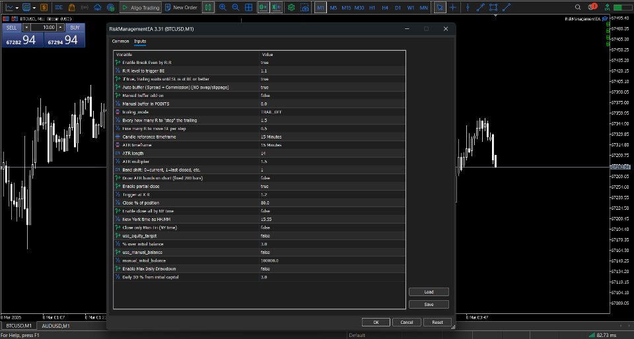Screen dimensions: 634x339
Task: Select Draw ATR bands on chart false value
Action: click(x=332, y=178)
